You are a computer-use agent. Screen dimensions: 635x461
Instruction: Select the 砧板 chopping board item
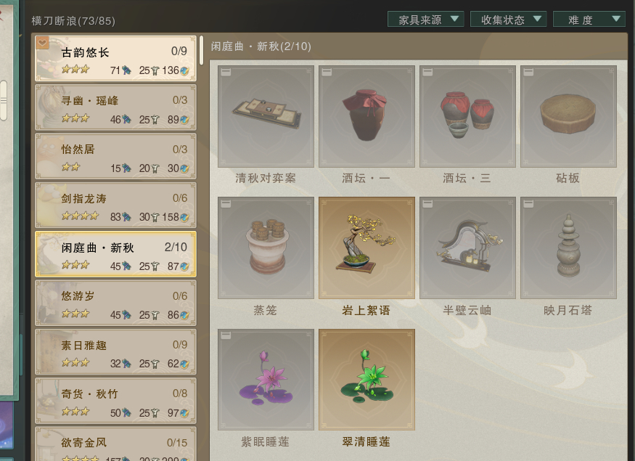click(x=568, y=116)
